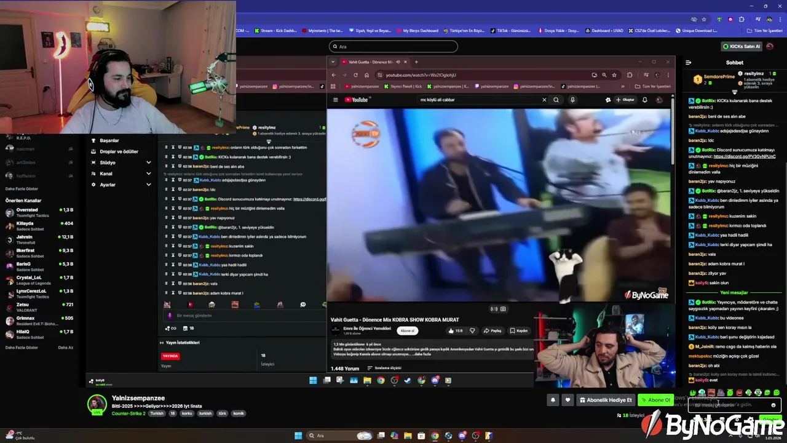Click the 'Counter-Strike 2' category link
The image size is (787, 443).
[x=129, y=413]
